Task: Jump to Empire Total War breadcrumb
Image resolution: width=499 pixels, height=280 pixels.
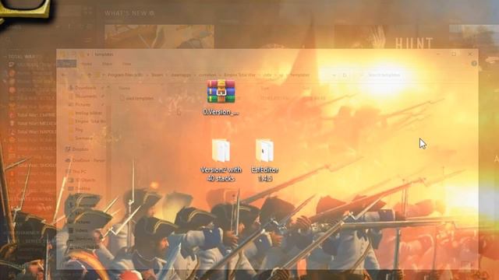Action: [239, 75]
